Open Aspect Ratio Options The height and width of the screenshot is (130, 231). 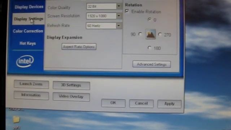(x=79, y=47)
